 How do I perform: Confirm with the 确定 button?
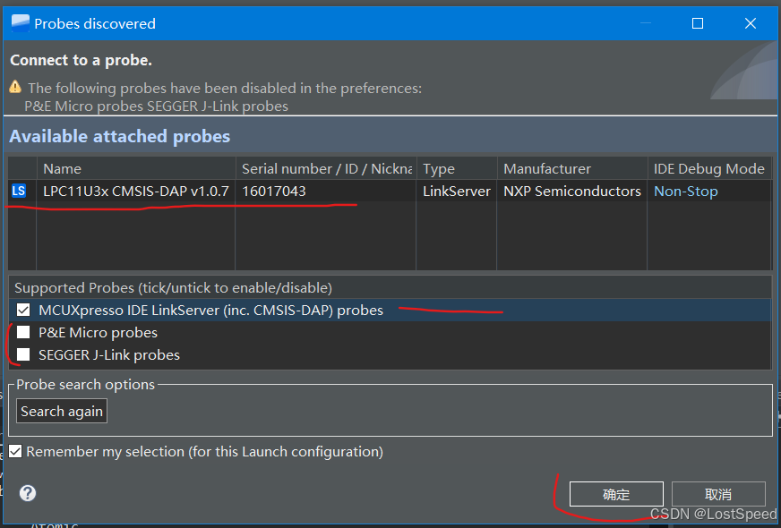coord(616,494)
